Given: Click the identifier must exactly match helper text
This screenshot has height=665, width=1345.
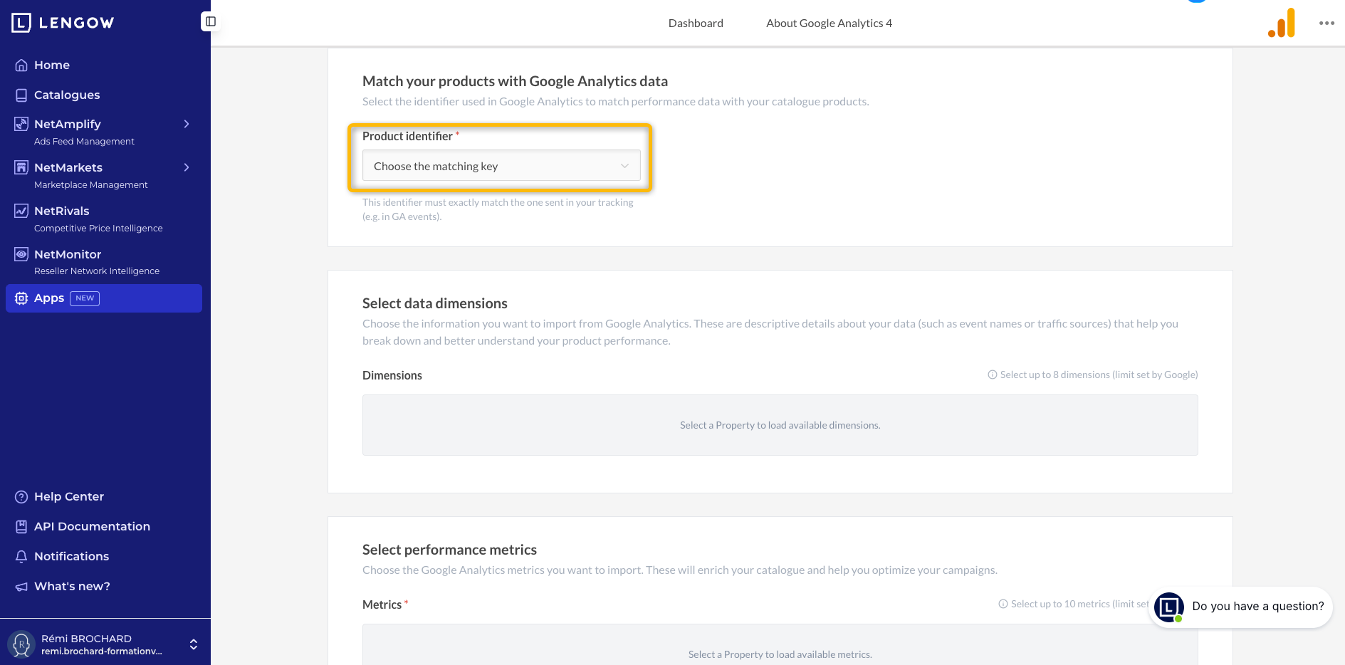Looking at the screenshot, I should coord(498,209).
